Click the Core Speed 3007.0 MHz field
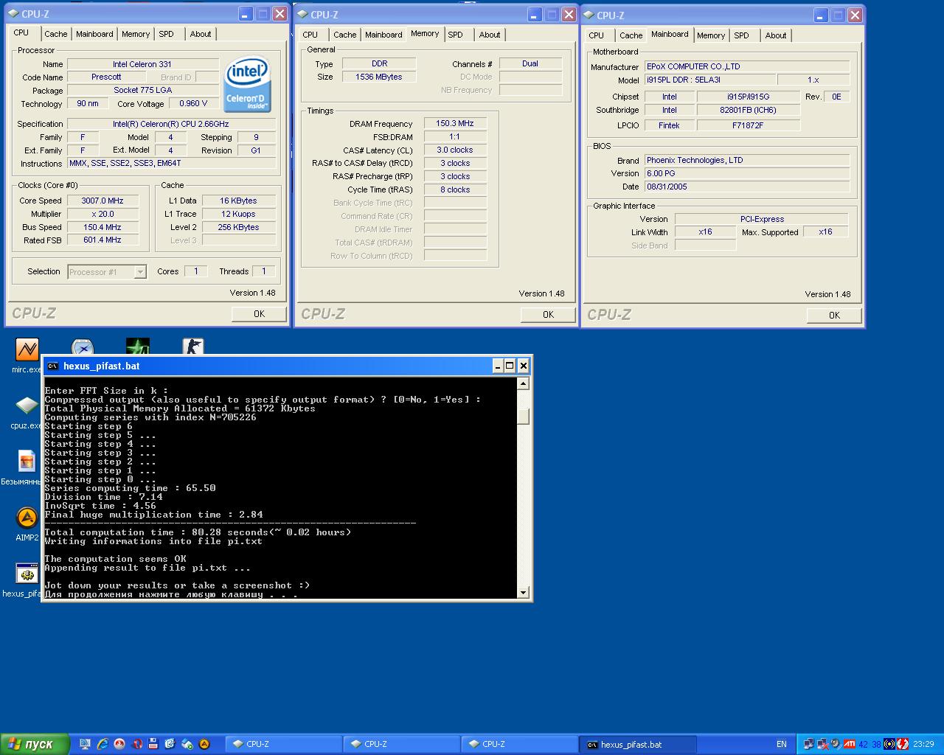Viewport: 944px width, 755px height. click(x=103, y=201)
